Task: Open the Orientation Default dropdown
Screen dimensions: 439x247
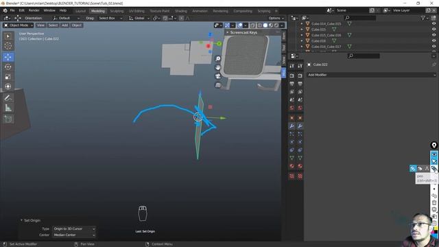Action: [66, 19]
